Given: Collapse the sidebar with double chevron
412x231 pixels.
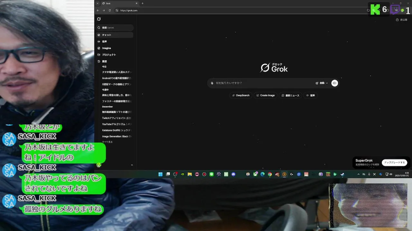Looking at the screenshot, I should (x=132, y=165).
